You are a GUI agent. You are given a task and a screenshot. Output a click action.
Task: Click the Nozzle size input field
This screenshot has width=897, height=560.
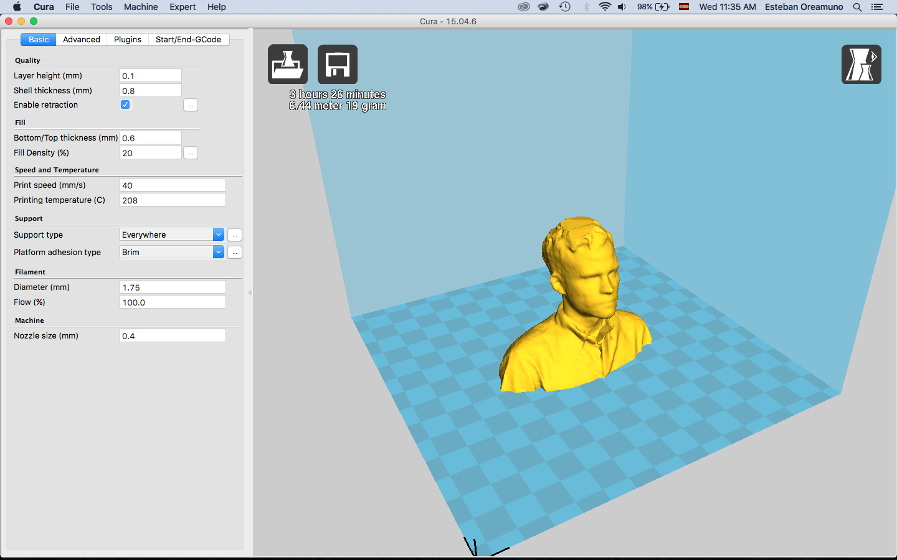[x=173, y=335]
